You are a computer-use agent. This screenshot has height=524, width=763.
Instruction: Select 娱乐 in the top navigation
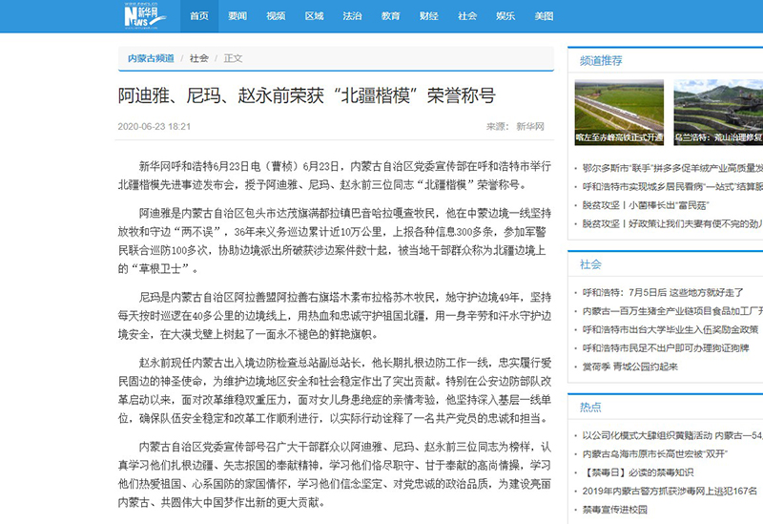[505, 16]
